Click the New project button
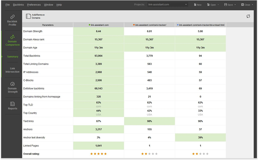This screenshot has width=258, height=160. click(198, 4)
